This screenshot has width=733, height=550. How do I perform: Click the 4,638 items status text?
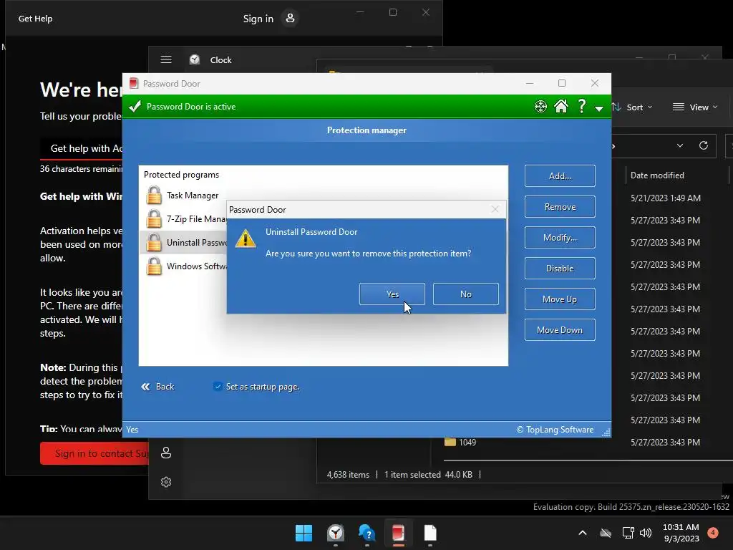point(348,475)
